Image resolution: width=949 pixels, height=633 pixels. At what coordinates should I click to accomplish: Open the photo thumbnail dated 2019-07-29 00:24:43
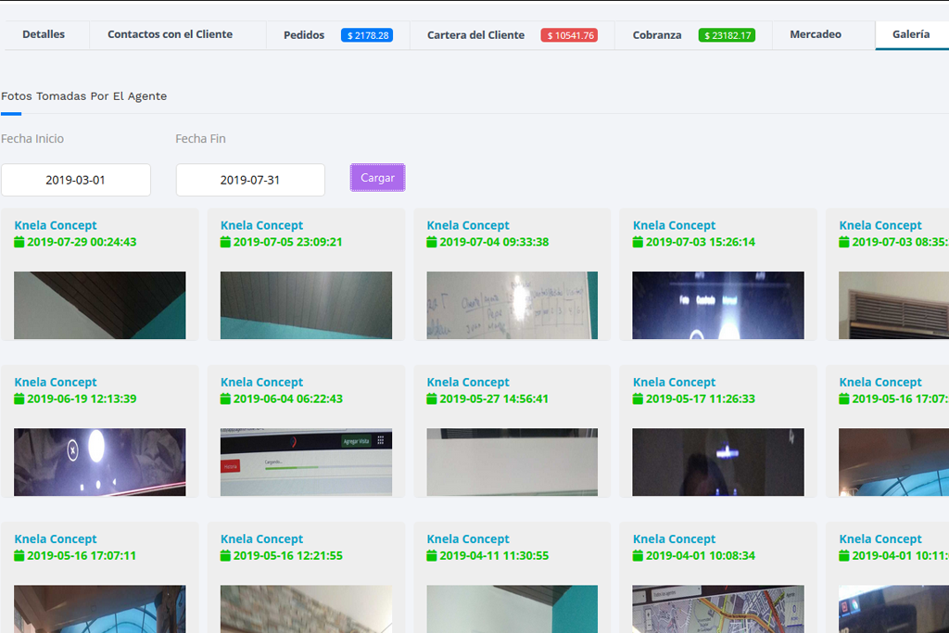pyautogui.click(x=100, y=305)
